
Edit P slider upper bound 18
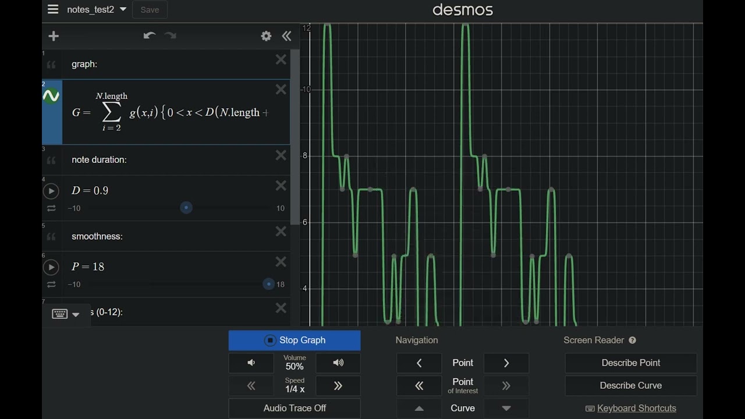280,285
